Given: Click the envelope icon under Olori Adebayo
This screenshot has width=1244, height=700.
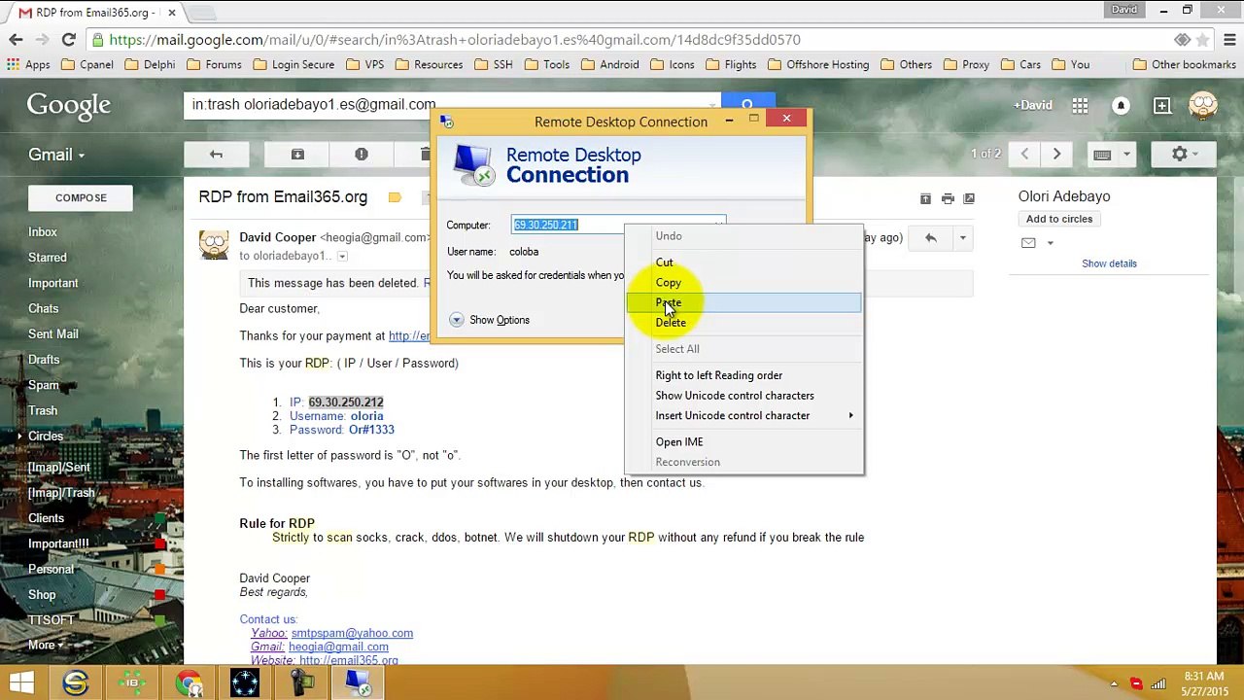Looking at the screenshot, I should point(1028,243).
